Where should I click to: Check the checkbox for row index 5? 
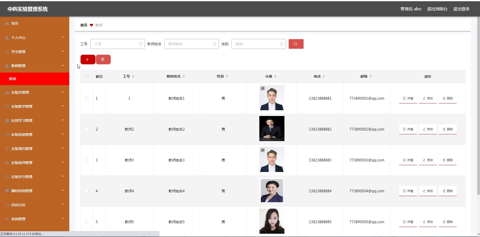[x=86, y=222]
